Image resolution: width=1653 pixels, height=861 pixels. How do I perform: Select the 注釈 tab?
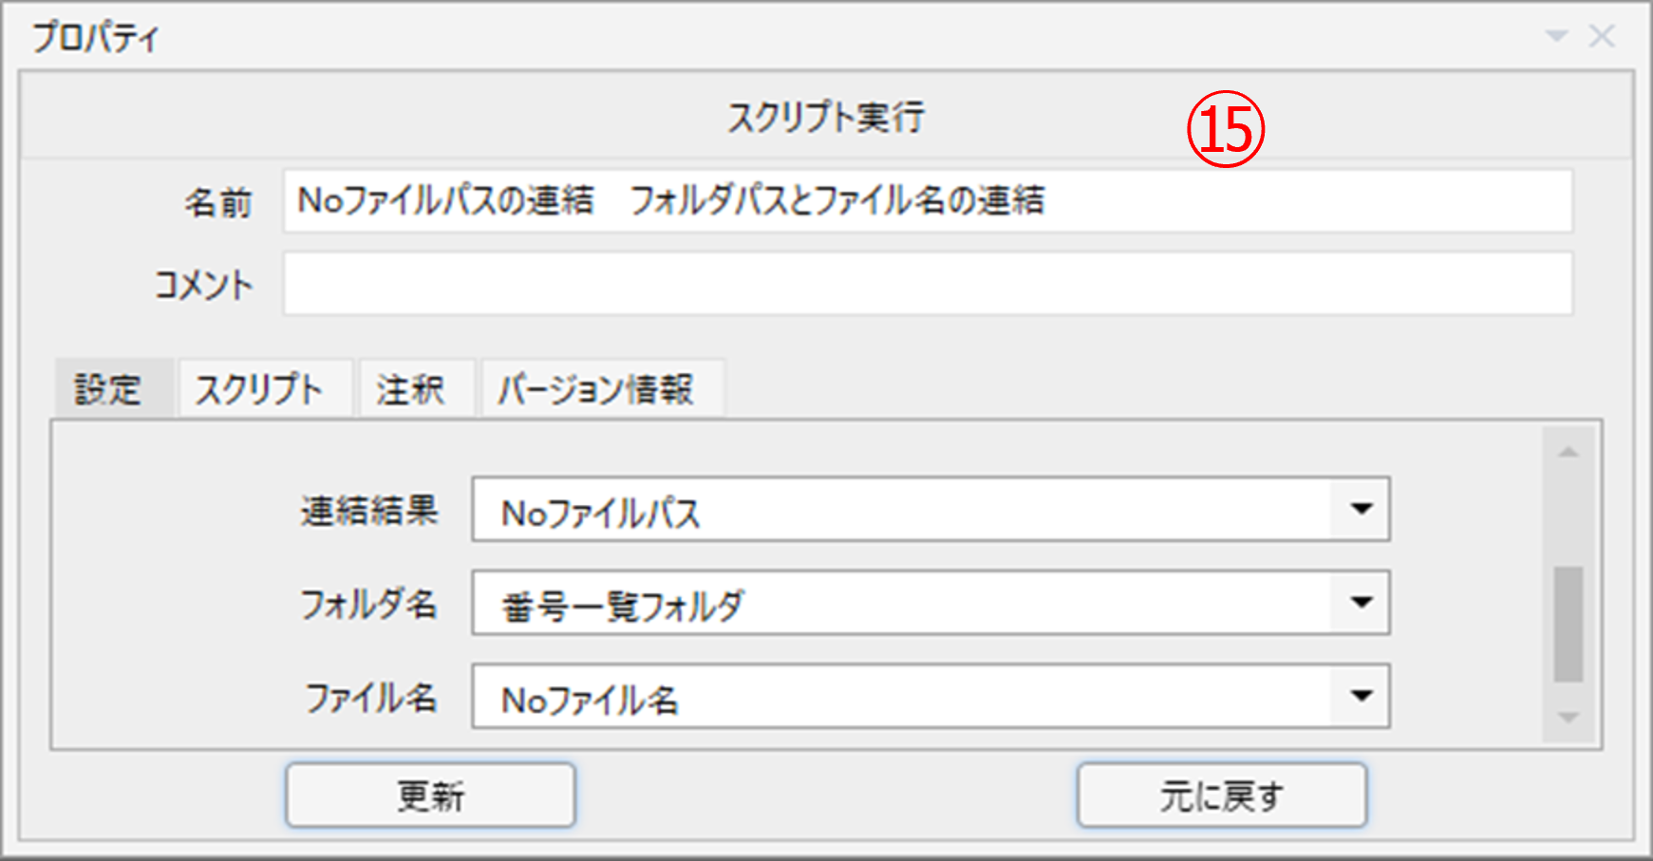410,389
